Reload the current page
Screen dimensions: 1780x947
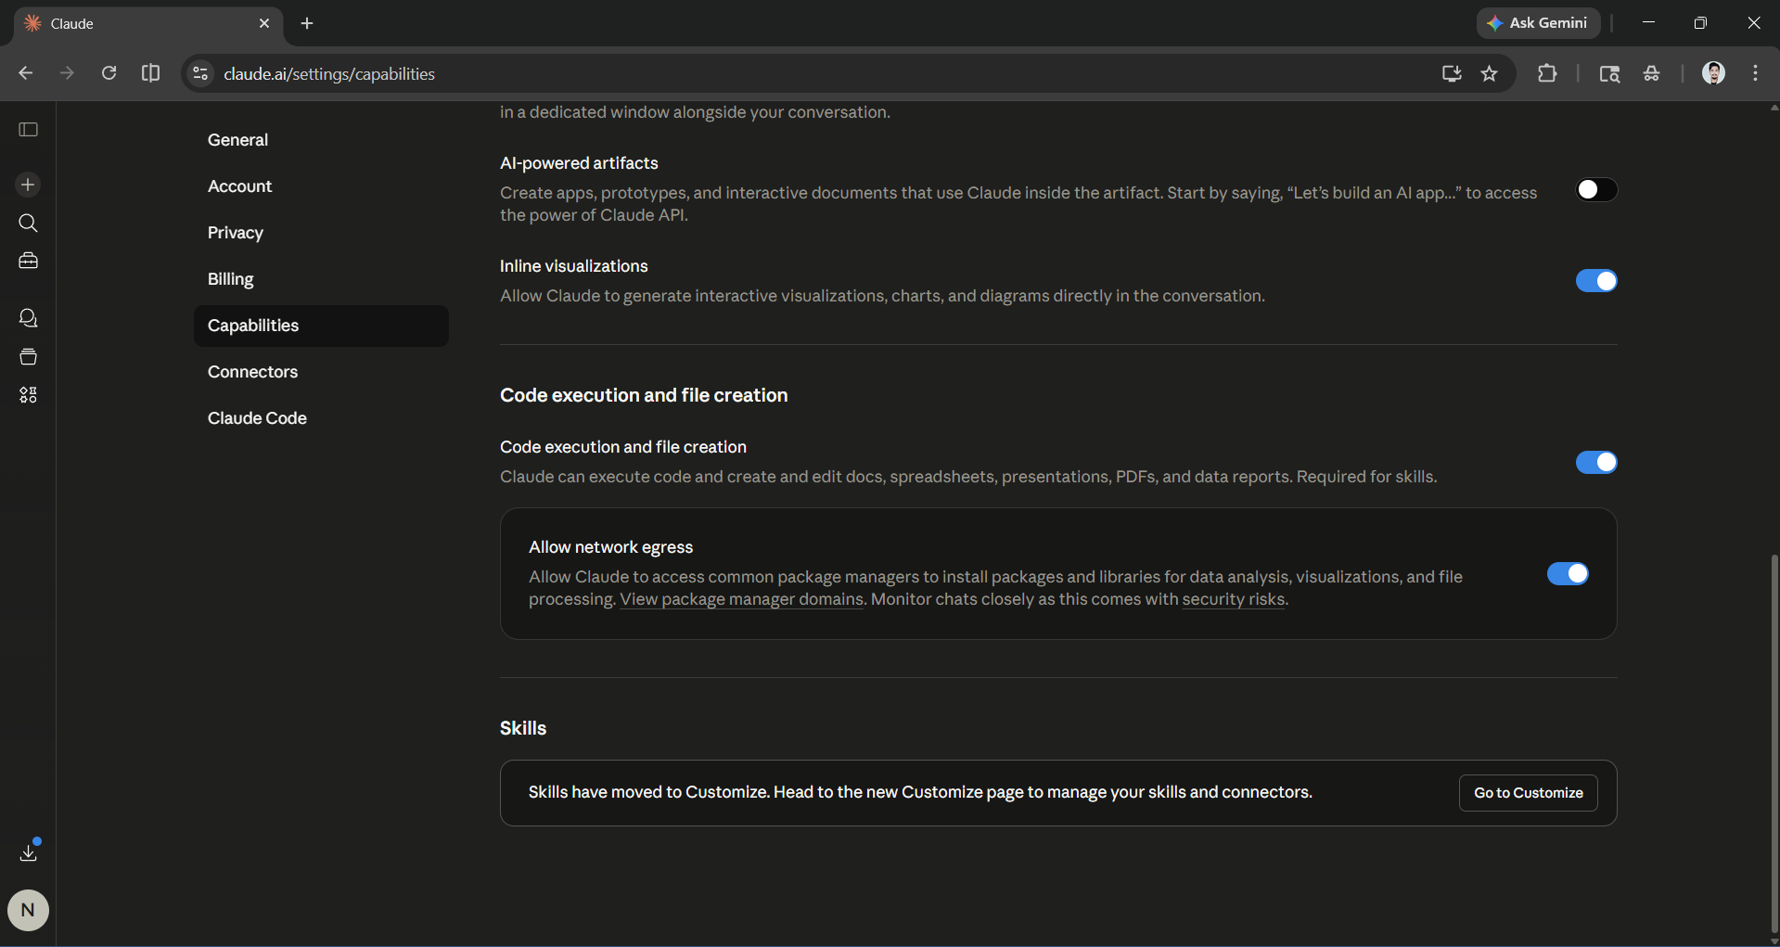tap(109, 73)
